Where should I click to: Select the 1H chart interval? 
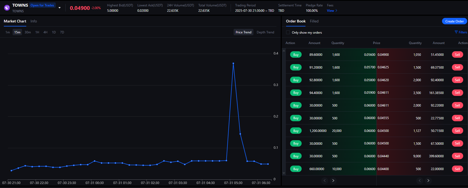[x=37, y=32]
